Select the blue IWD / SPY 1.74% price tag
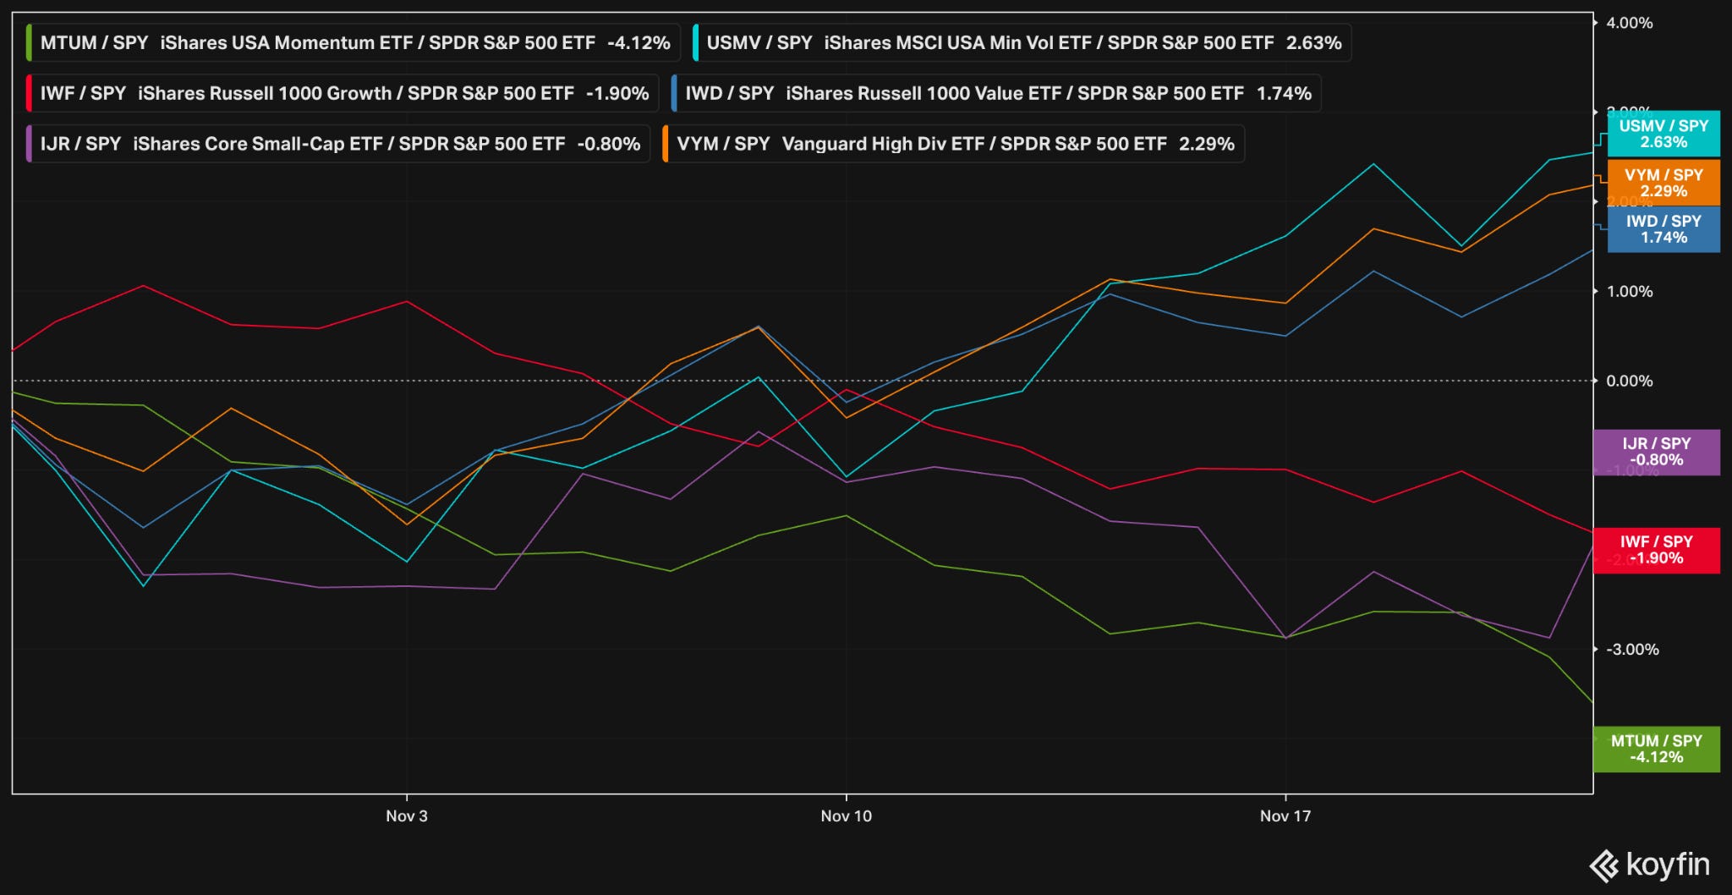Screen dimensions: 1732x895 (1663, 229)
